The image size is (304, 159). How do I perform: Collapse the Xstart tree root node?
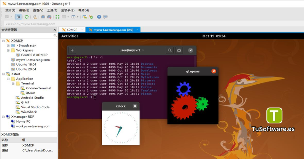[x=3, y=74]
